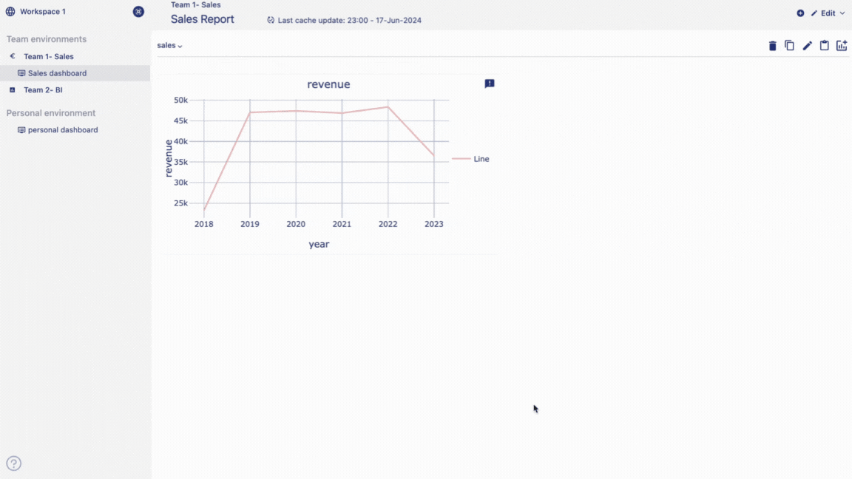Click the Team 1- Sales breadcrumb
The image size is (852, 479).
(x=195, y=5)
